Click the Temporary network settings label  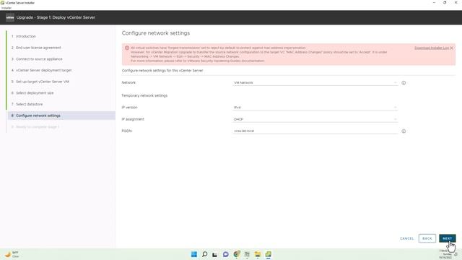pyautogui.click(x=144, y=95)
